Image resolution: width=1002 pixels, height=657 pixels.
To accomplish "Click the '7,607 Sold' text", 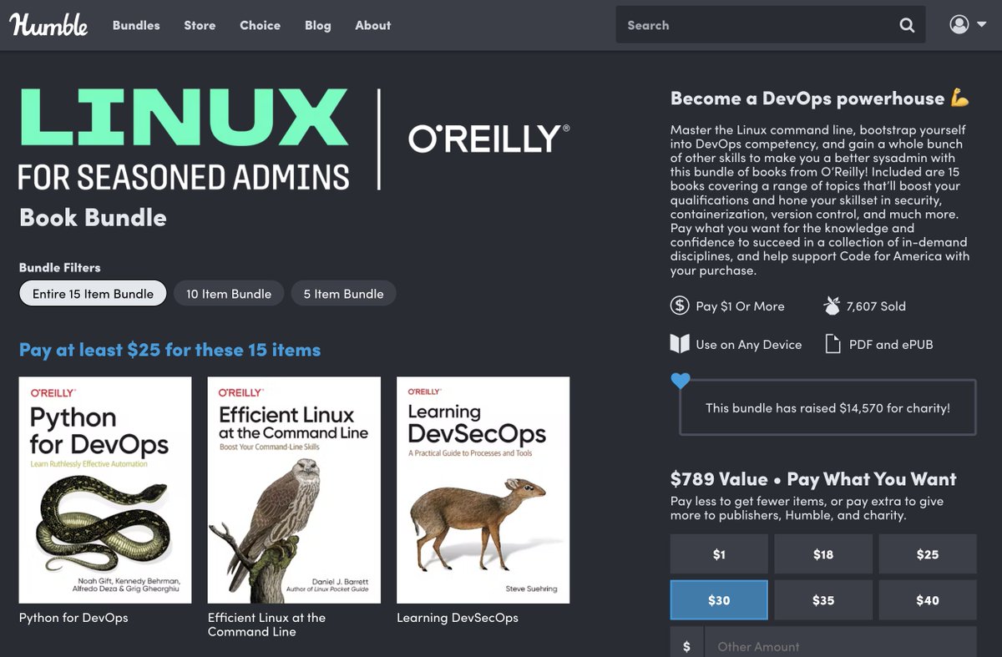I will point(876,306).
